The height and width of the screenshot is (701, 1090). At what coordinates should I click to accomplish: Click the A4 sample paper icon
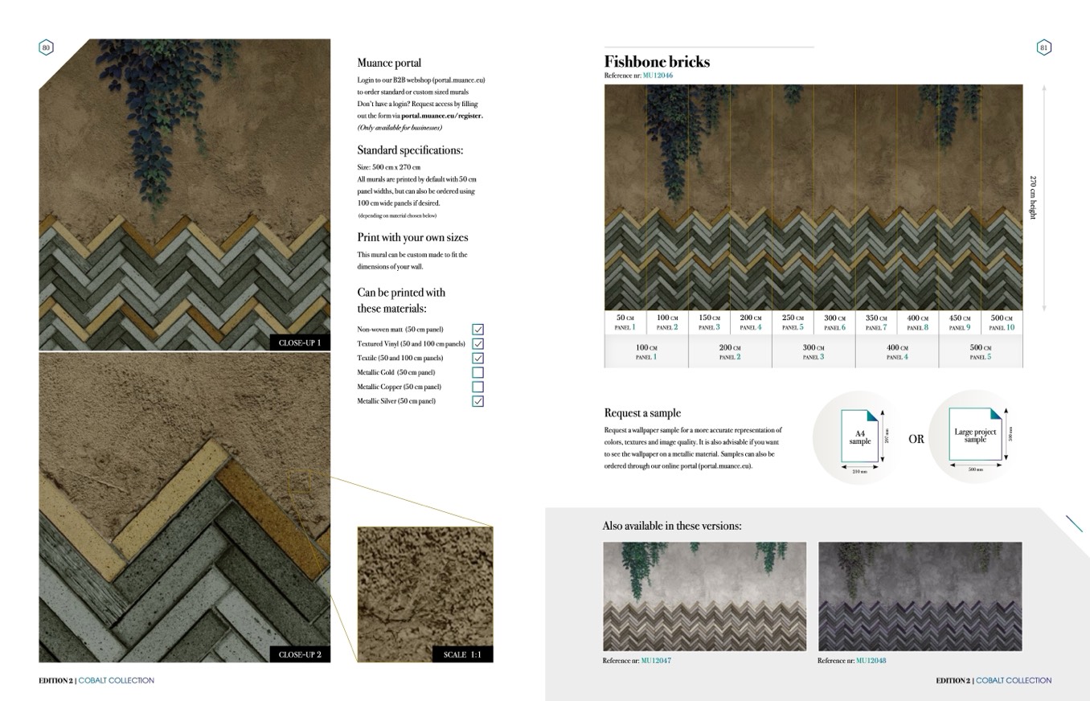pos(859,437)
